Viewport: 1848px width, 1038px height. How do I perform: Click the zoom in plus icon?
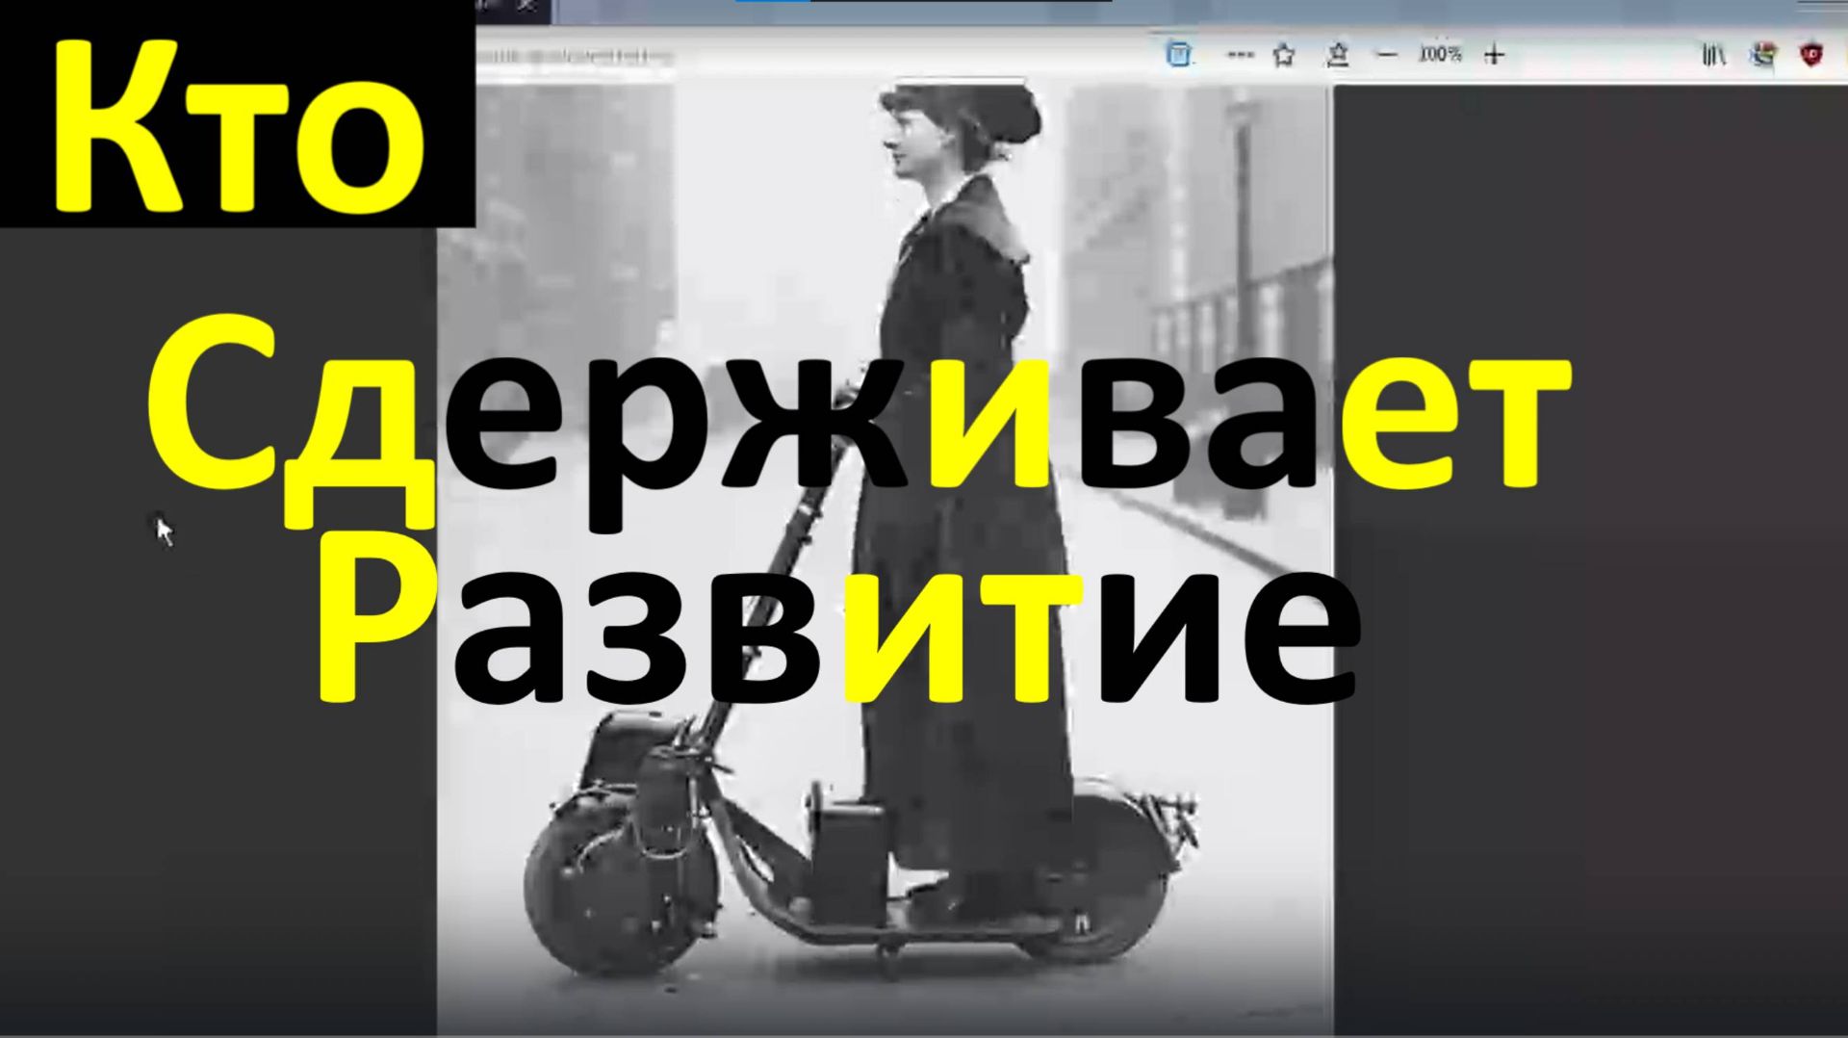1493,55
